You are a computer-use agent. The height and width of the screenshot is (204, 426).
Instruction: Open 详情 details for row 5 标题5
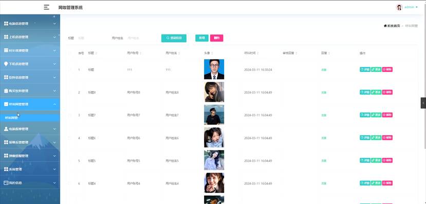(365, 160)
